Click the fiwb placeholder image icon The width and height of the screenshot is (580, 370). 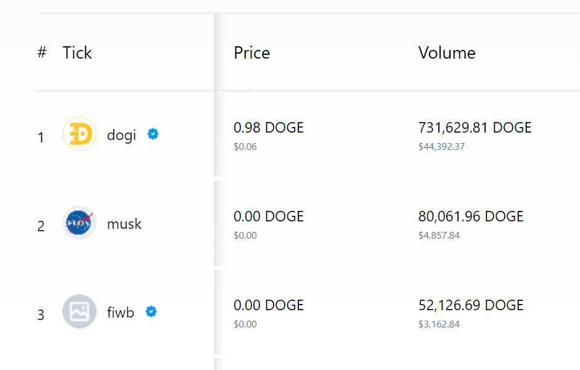tap(80, 311)
